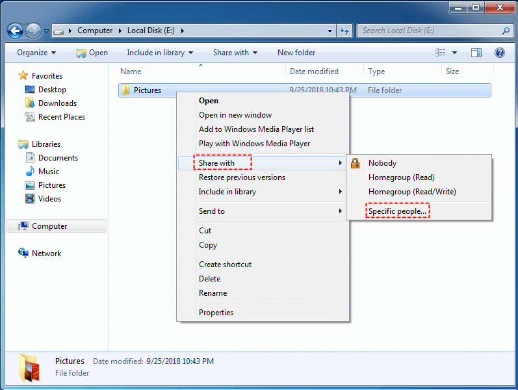Click the File folder type cell

click(x=385, y=90)
